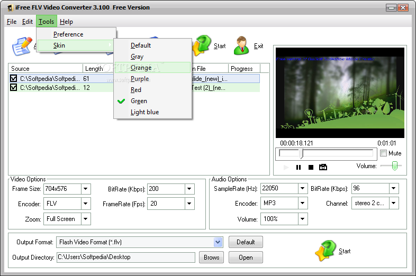
Task: Click the Brows button
Action: click(212, 257)
